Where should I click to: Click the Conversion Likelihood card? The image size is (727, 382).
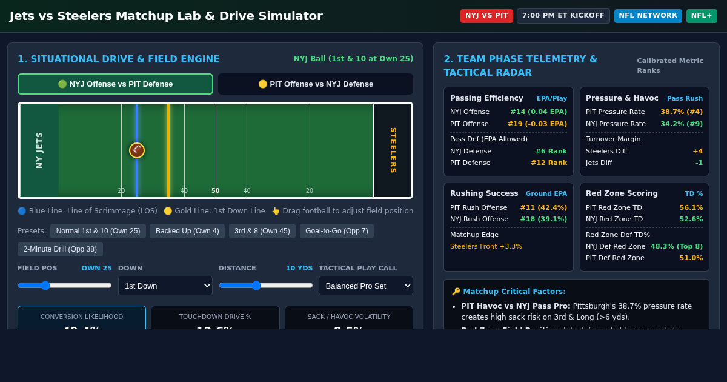pos(82,318)
